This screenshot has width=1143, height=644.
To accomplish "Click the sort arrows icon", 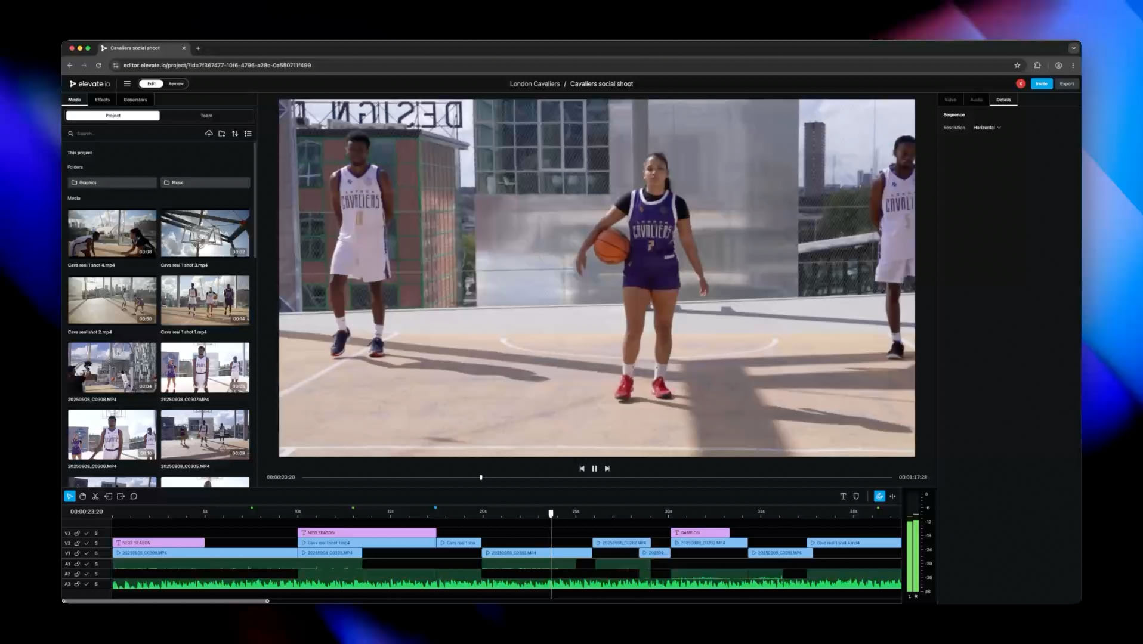I will coord(235,134).
